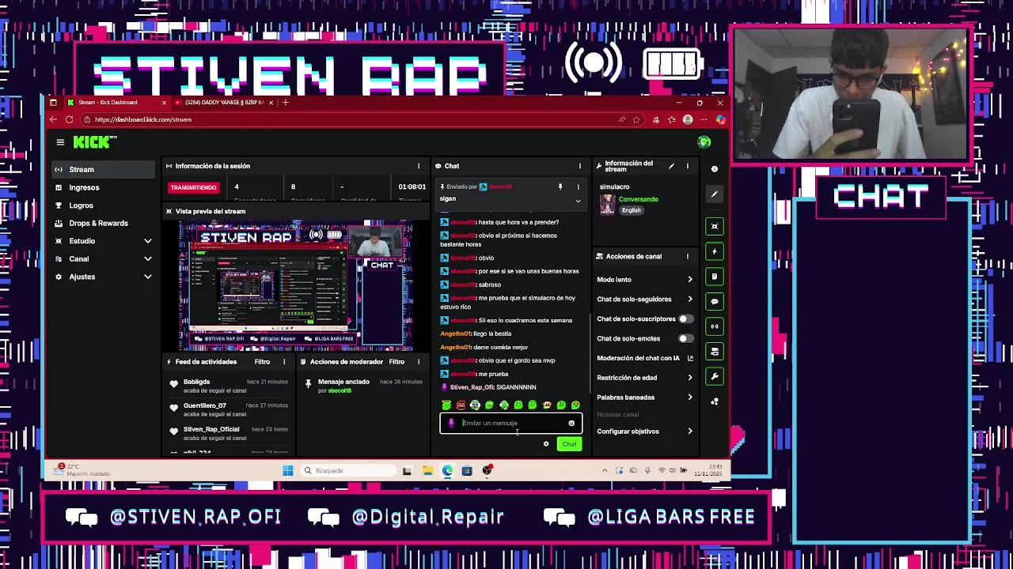Viewport: 1013px width, 569px height.
Task: Click the document widget icon in right toolbar
Action: point(715,277)
